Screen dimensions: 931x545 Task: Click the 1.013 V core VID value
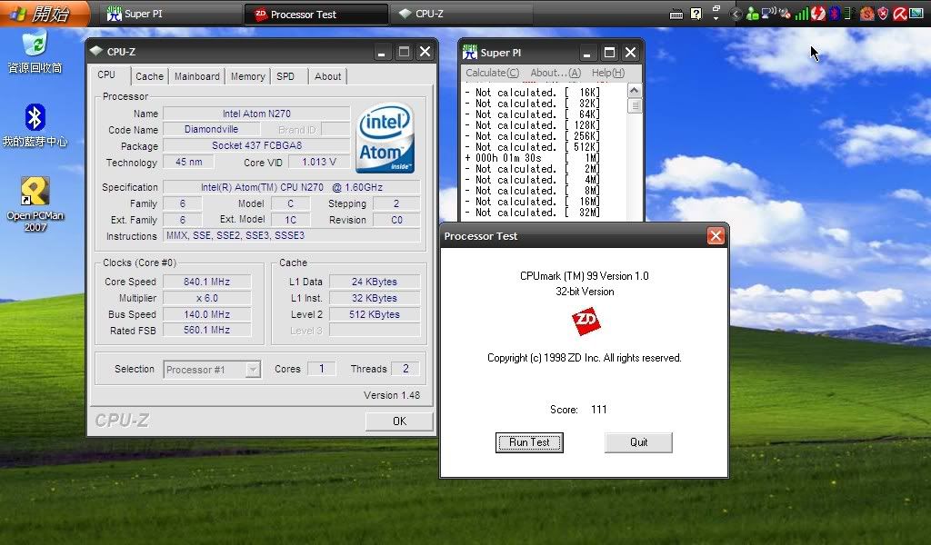(x=319, y=162)
